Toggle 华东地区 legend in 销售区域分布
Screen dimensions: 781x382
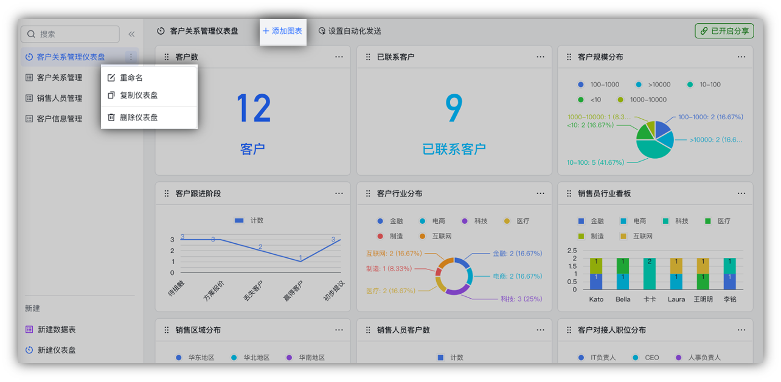tap(195, 358)
